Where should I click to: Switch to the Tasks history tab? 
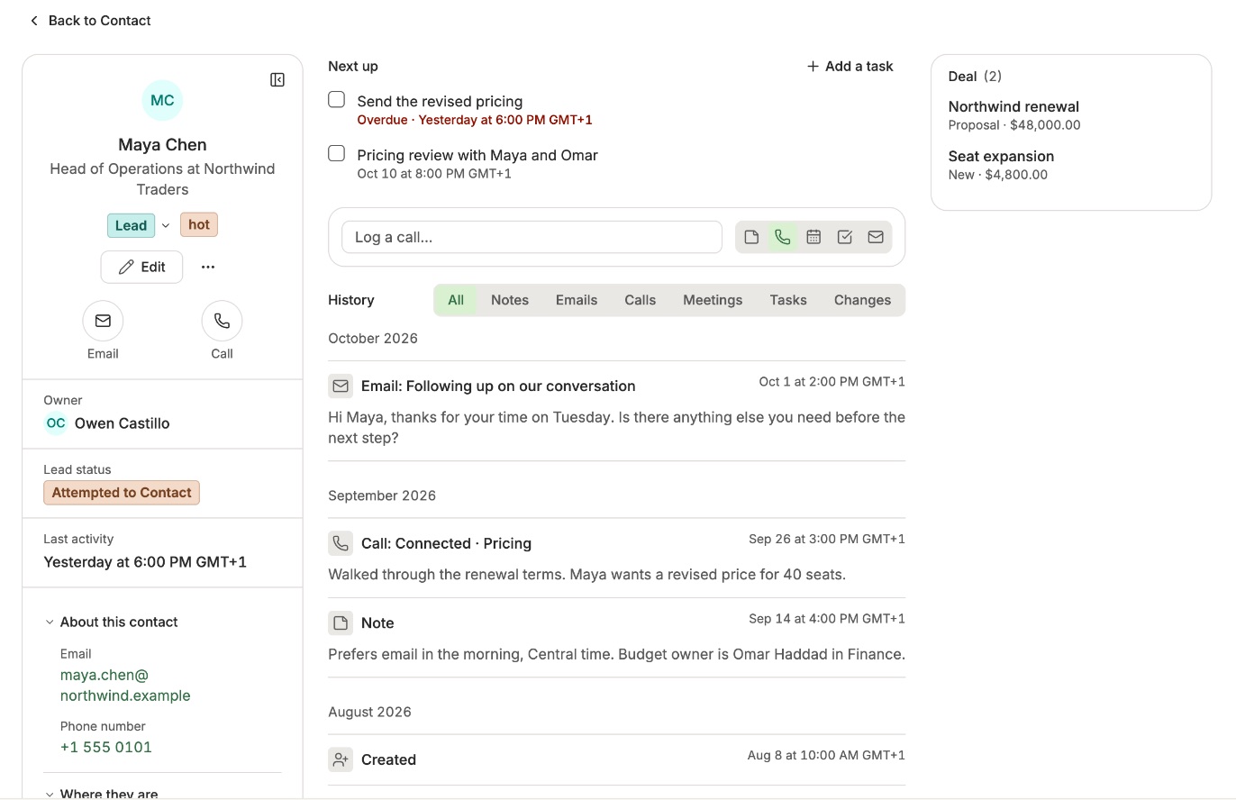click(x=788, y=300)
